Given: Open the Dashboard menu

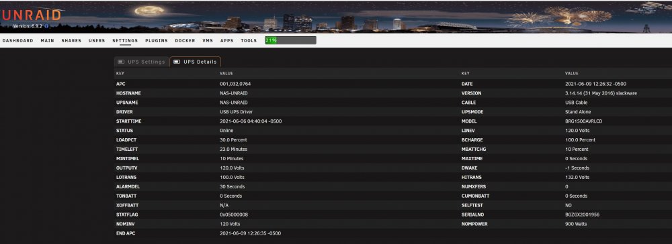Looking at the screenshot, I should click(17, 41).
